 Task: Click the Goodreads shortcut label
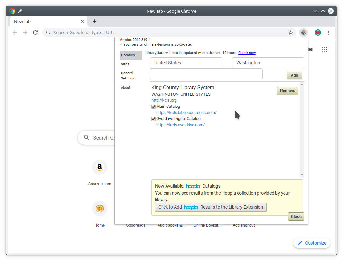coord(135,226)
